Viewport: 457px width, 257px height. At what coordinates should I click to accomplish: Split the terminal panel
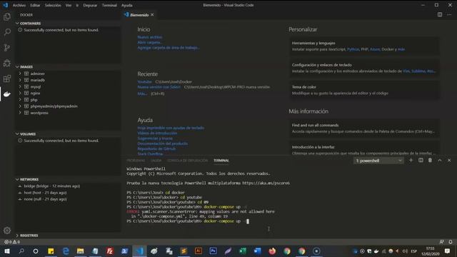(x=421, y=160)
